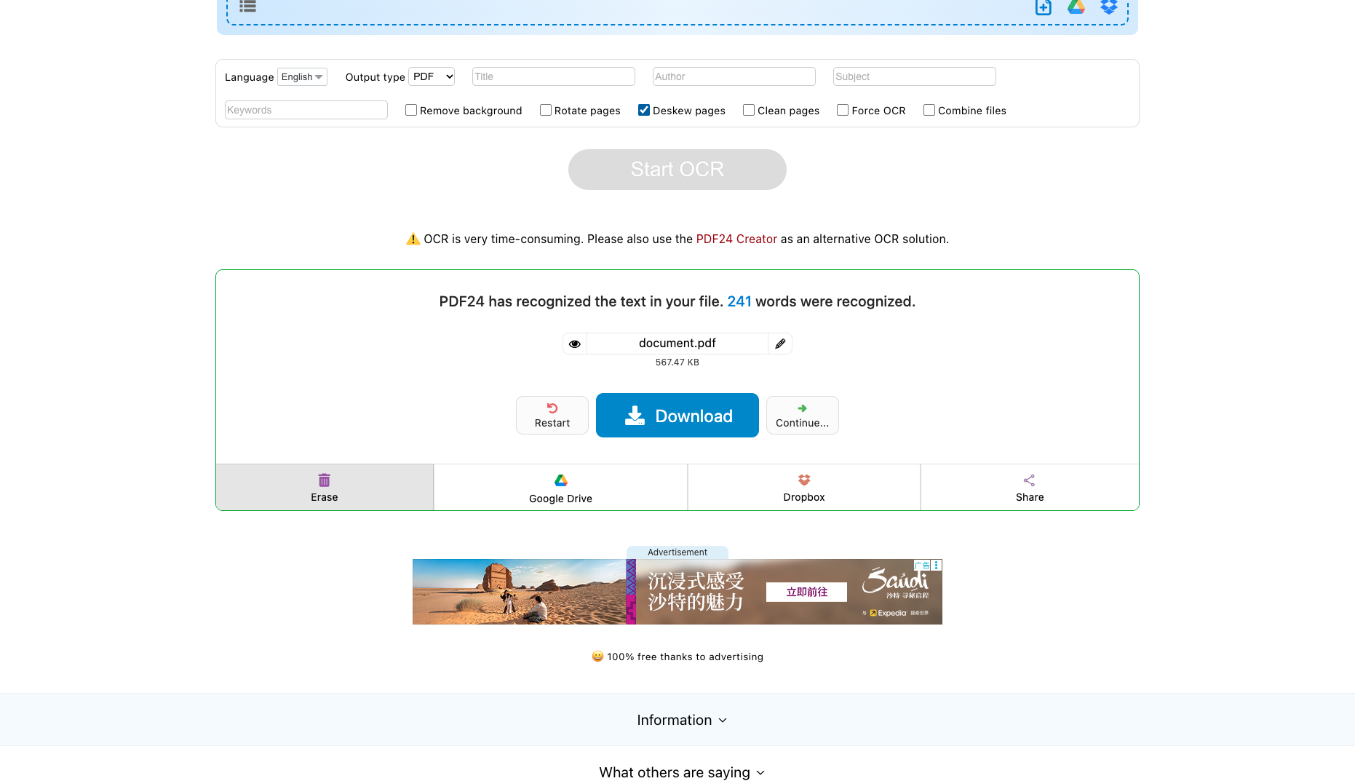This screenshot has width=1355, height=781.
Task: Download the recognized PDF file
Action: [x=677, y=416]
